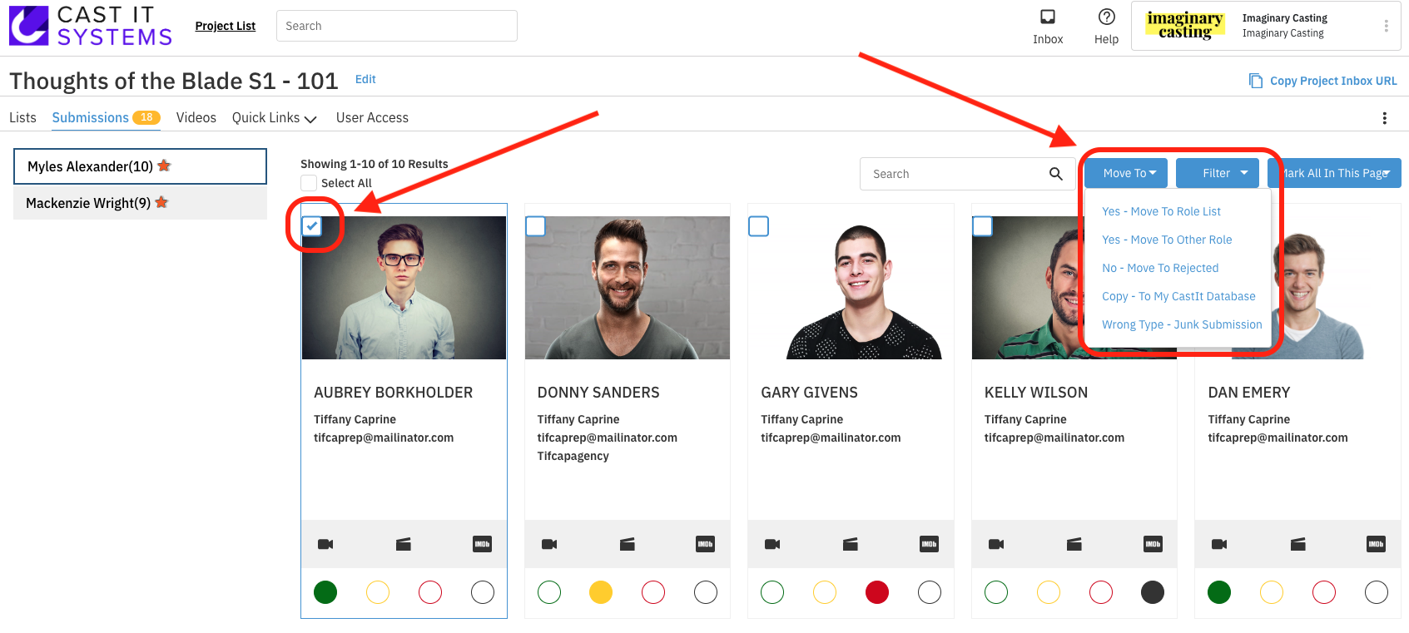Screen dimensions: 1409x633
Task: Open the Project List link
Action: 225,26
